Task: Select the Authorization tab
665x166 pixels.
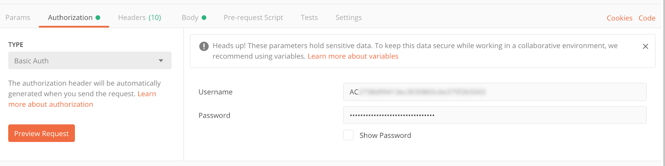Action: point(70,17)
